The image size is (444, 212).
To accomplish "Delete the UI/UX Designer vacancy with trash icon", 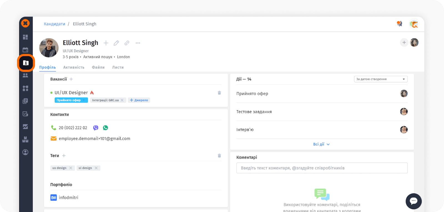I will tap(219, 93).
